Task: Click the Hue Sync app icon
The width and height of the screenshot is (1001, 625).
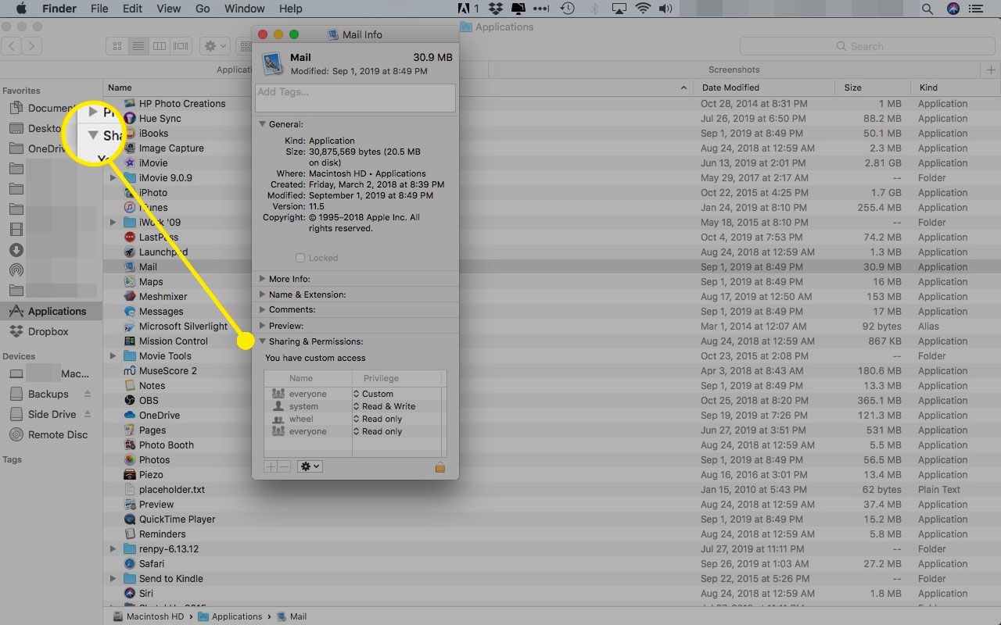Action: click(x=131, y=118)
